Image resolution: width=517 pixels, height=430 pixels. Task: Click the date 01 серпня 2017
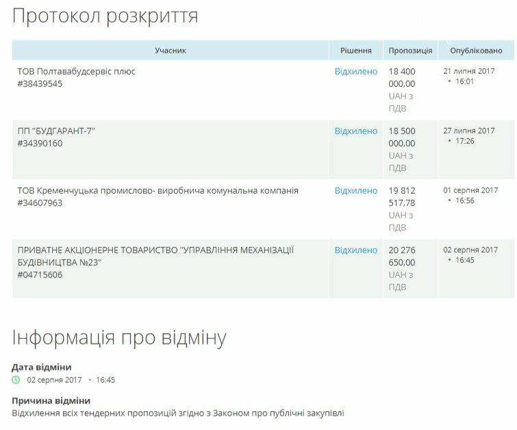pyautogui.click(x=470, y=190)
